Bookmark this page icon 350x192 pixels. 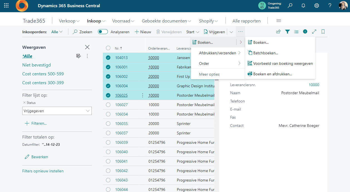click(323, 32)
